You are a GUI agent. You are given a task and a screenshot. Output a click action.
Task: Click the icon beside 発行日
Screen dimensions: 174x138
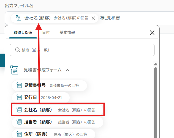click(19, 97)
